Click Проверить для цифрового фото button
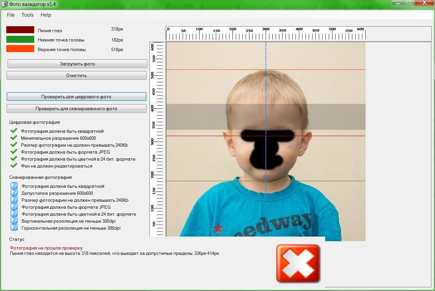The image size is (435, 291). click(x=76, y=97)
